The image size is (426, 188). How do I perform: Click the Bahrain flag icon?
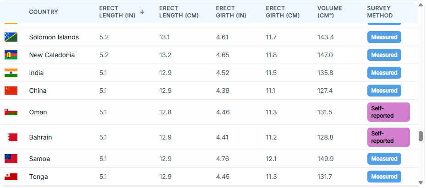pos(11,137)
